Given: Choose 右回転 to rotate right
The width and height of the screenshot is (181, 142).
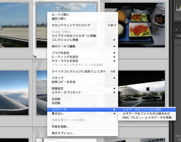Looking at the screenshot, I should click(83, 103).
